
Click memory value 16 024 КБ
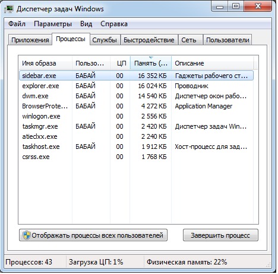(152, 86)
